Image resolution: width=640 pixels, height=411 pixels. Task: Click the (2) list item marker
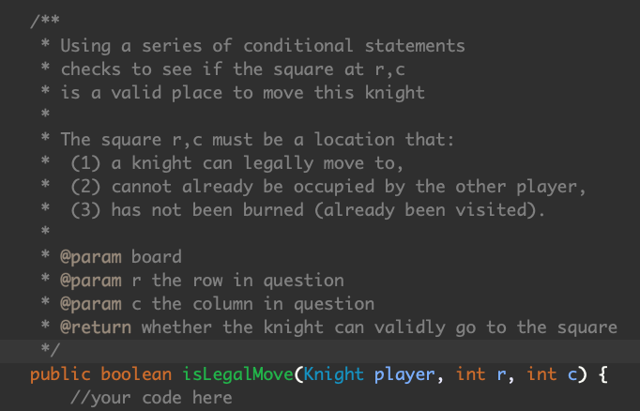85,187
